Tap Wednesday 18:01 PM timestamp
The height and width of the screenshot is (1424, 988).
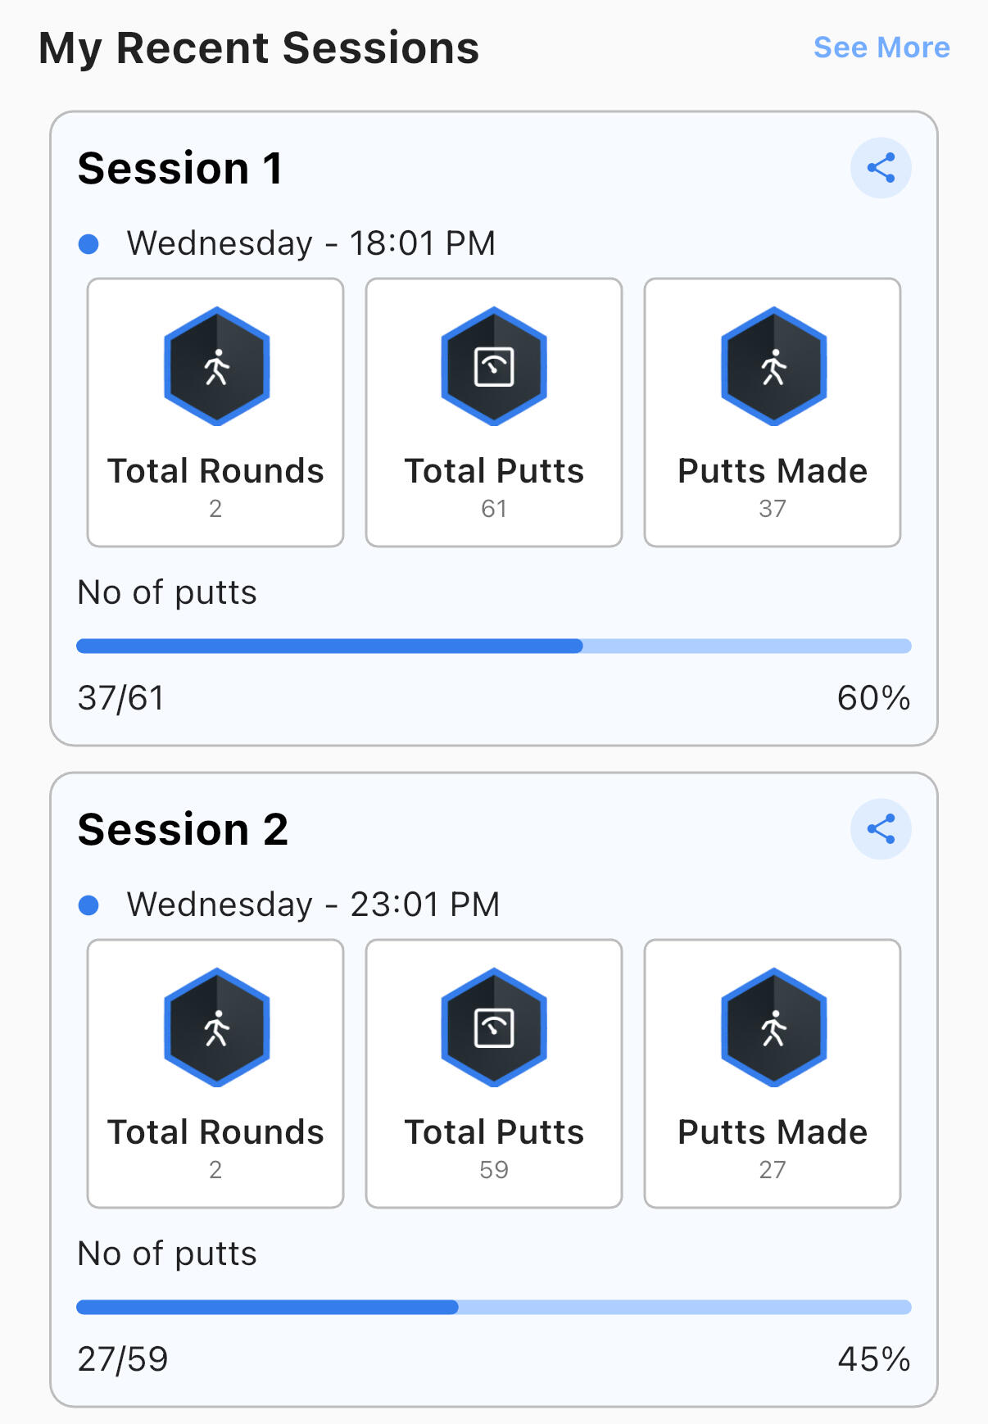pos(311,243)
